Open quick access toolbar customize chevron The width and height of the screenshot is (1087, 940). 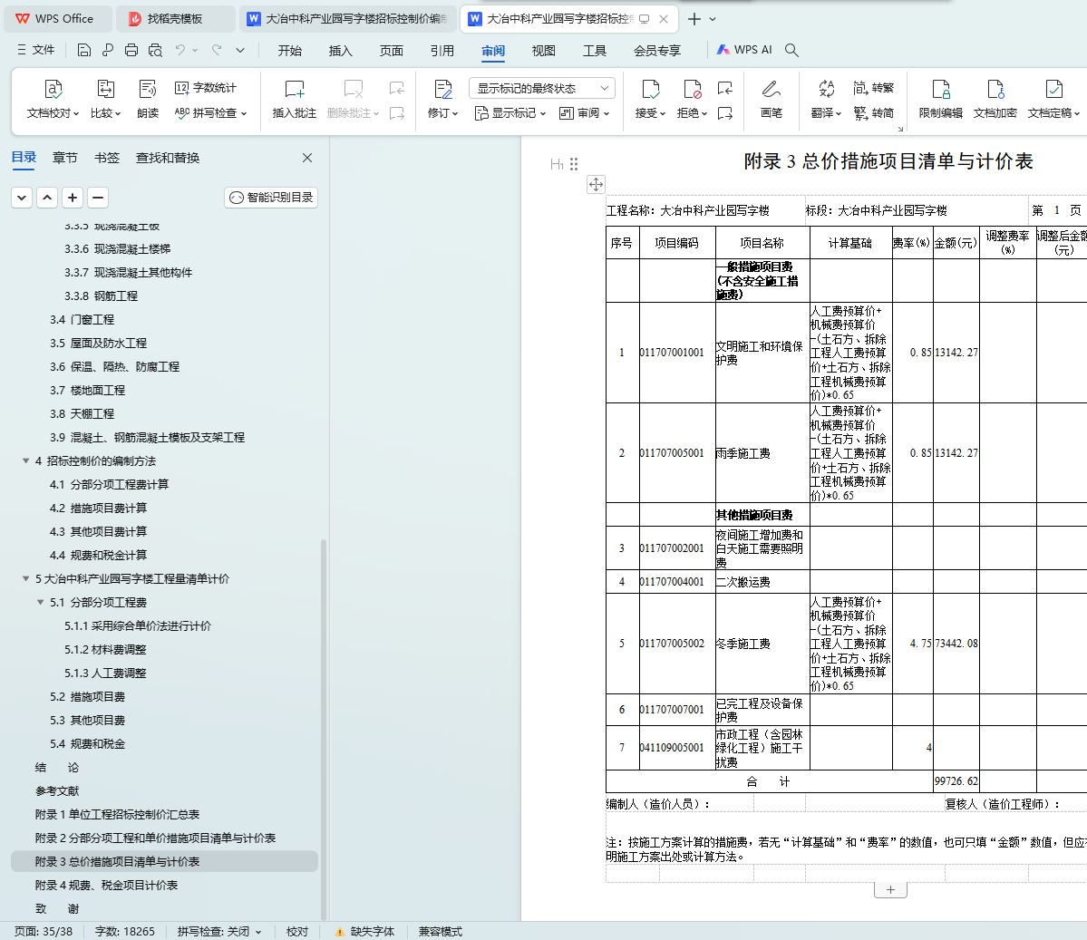click(240, 50)
